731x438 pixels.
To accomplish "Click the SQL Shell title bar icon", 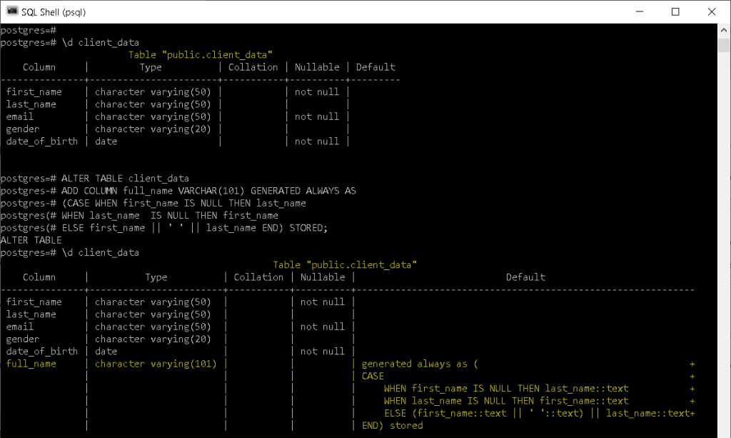I will (x=11, y=11).
